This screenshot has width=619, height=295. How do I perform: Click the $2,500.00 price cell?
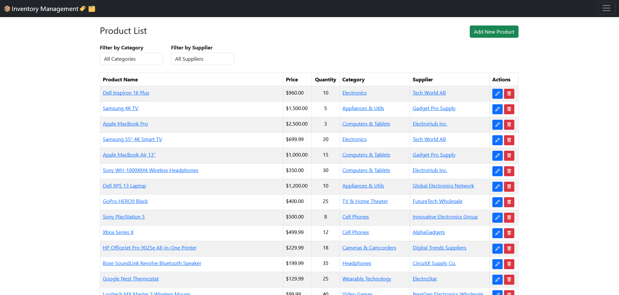tap(297, 124)
